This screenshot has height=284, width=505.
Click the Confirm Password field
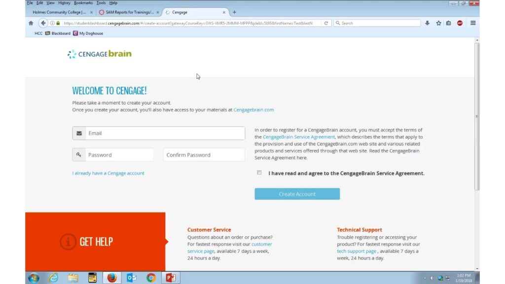coord(204,155)
